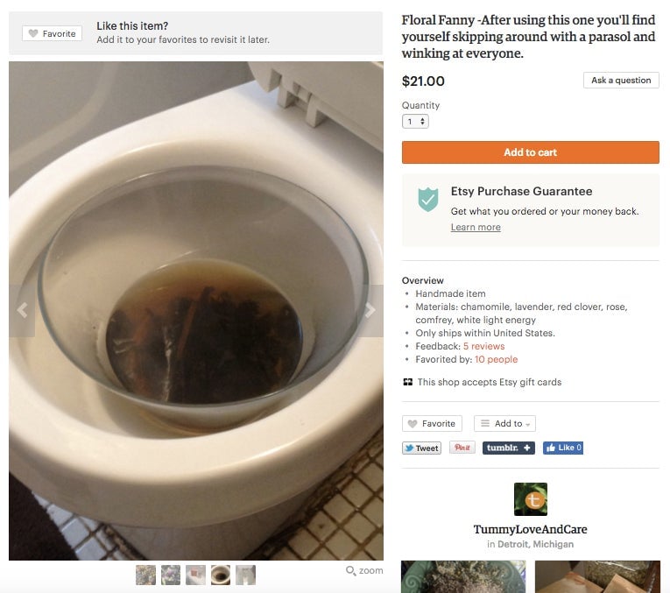This screenshot has height=593, width=670.
Task: Toggle Favorite button below the overview
Action: (x=431, y=423)
